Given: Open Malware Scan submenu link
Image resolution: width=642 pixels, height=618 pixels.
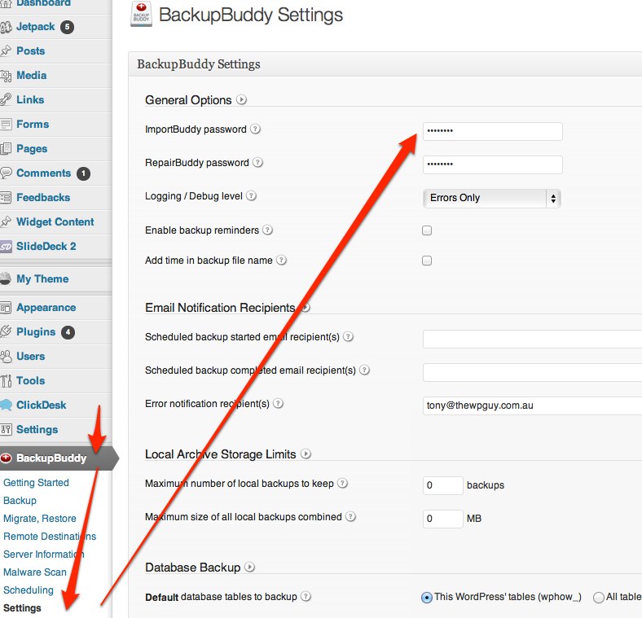Looking at the screenshot, I should 35,572.
